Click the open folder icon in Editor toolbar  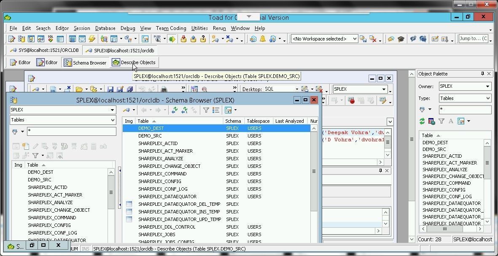[x=79, y=89]
